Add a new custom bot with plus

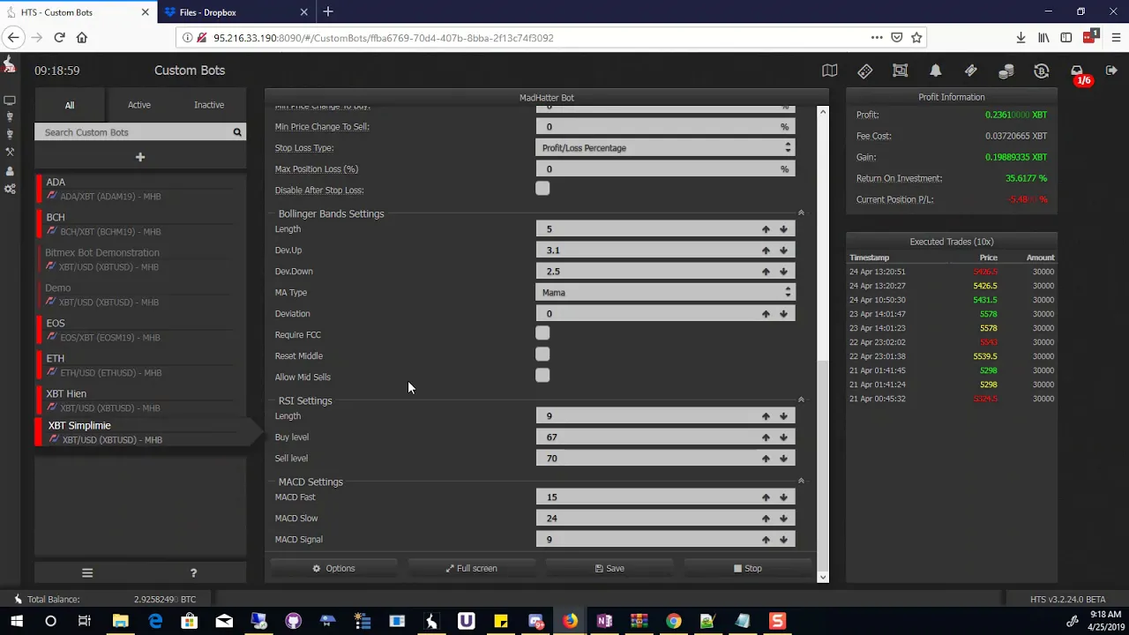(140, 157)
